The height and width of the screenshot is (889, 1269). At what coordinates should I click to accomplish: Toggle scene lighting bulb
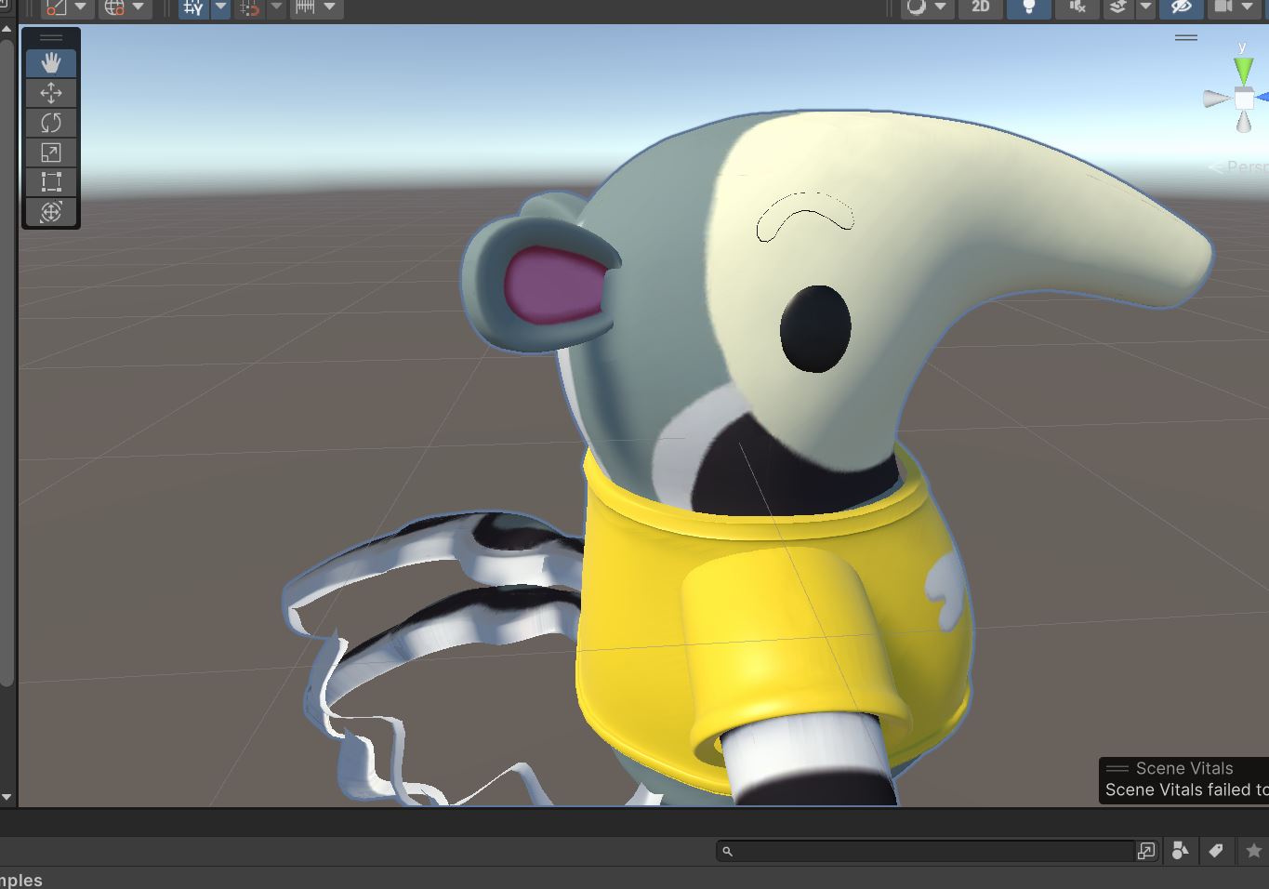click(1029, 7)
